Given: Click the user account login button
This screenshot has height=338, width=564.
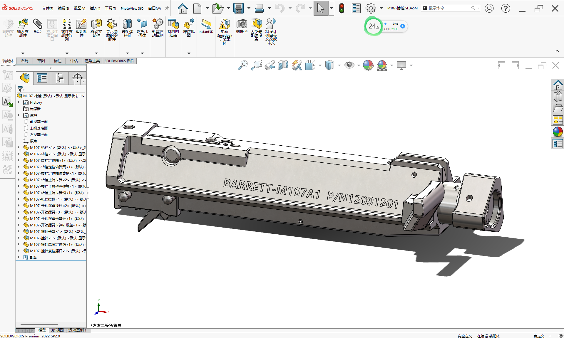Looking at the screenshot, I should tap(489, 8).
